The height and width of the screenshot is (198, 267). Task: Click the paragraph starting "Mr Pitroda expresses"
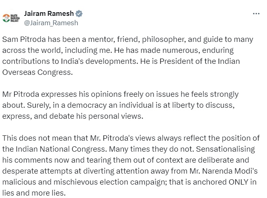coord(121,105)
